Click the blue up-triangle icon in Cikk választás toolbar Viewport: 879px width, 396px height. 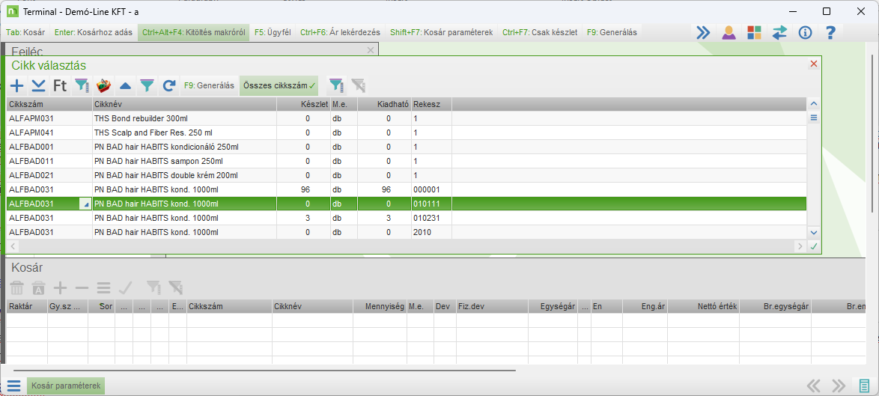[126, 86]
